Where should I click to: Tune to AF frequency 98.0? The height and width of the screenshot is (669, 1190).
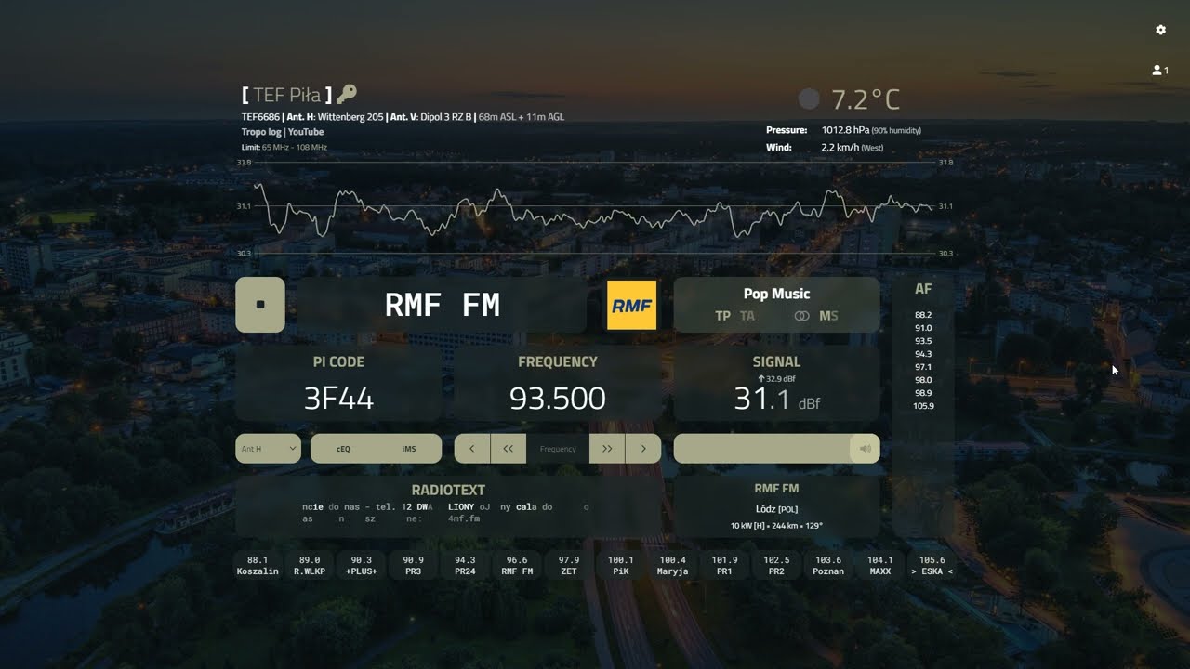point(923,380)
